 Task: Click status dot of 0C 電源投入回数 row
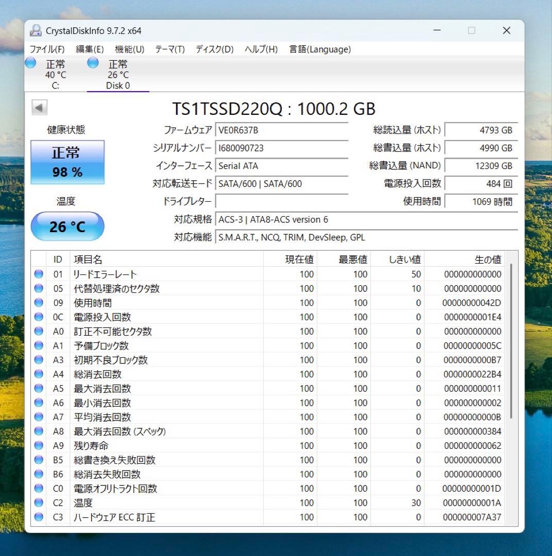pyautogui.click(x=39, y=317)
